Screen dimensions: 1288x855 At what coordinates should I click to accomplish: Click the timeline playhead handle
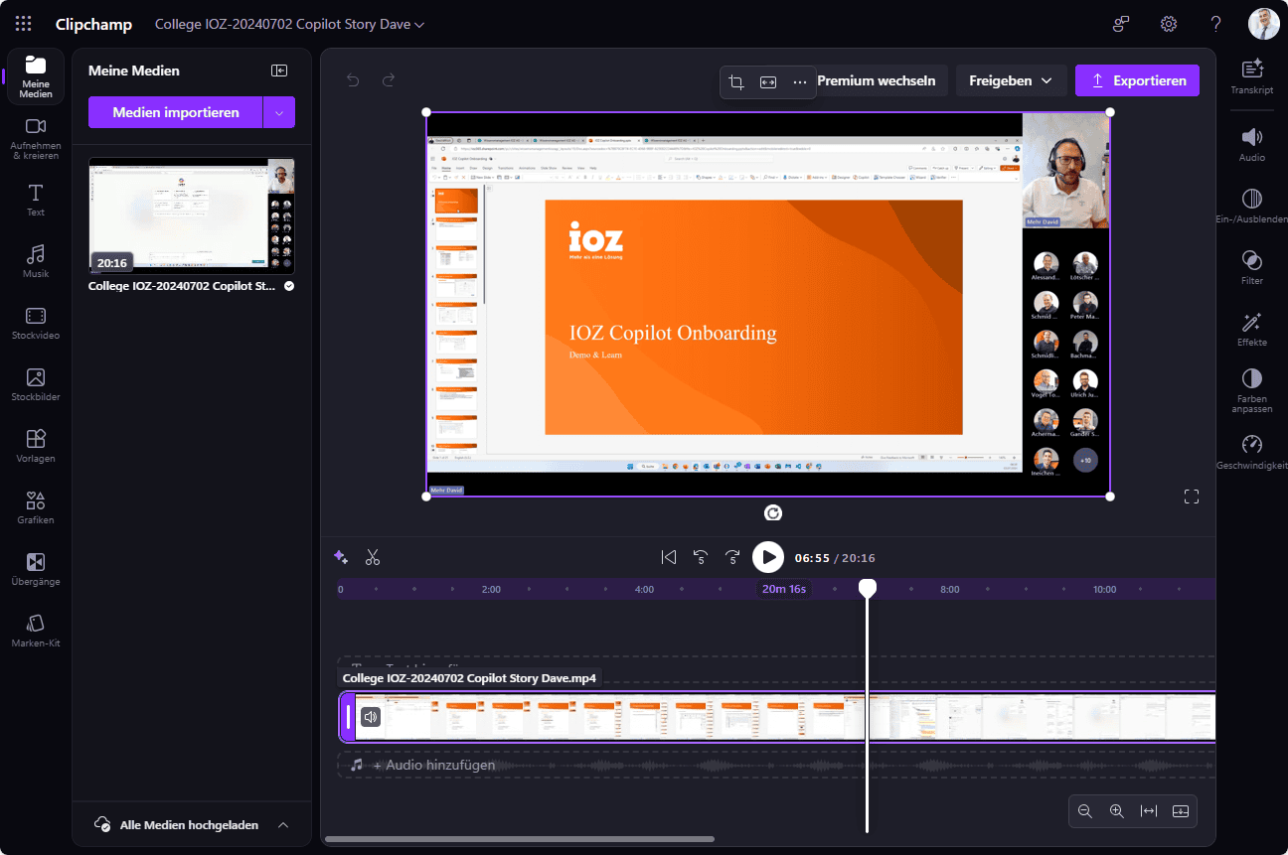pos(868,588)
